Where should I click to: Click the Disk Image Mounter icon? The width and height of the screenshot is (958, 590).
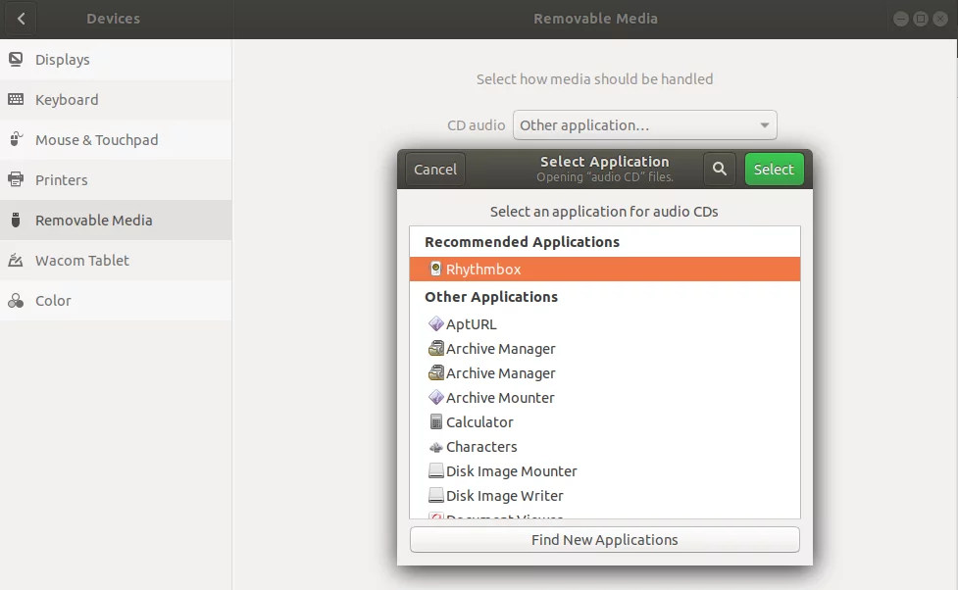coord(436,471)
